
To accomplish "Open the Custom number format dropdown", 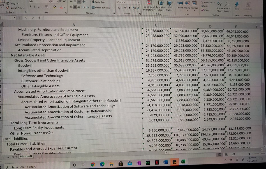I will tap(139, 2).
